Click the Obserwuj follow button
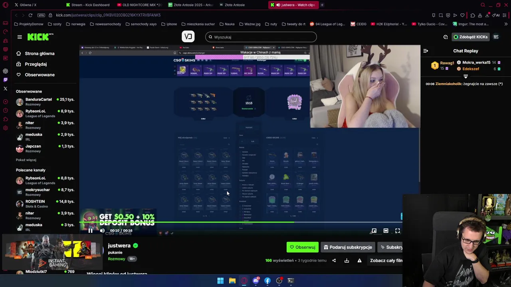The width and height of the screenshot is (511, 287). [x=303, y=247]
